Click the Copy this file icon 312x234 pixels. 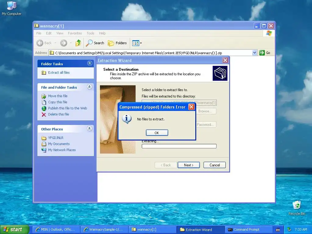click(44, 102)
